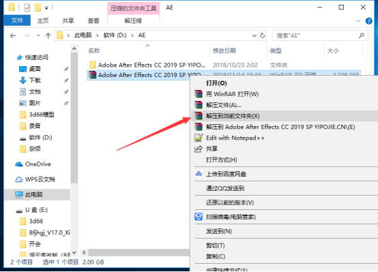This screenshot has width=378, height=272.
Task: Open 软件 (D:) drive in sidebar
Action: coord(35,137)
